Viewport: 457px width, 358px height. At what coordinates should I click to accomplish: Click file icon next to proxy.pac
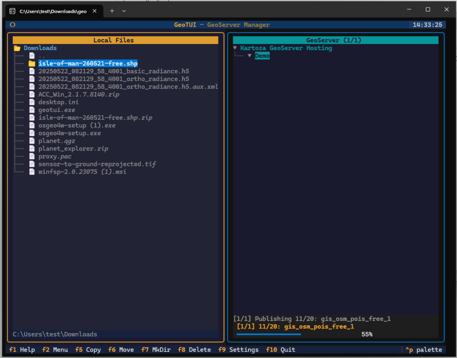(x=32, y=156)
